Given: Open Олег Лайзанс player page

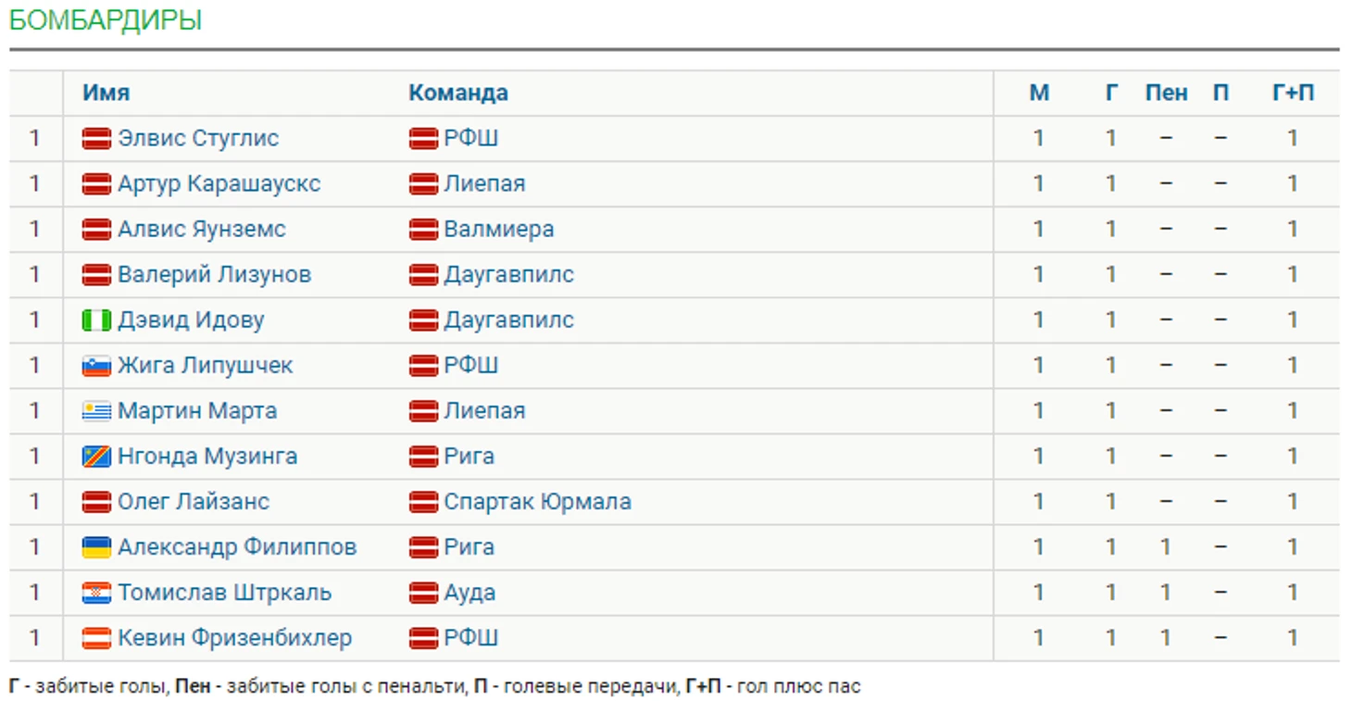Looking at the screenshot, I should (x=194, y=502).
